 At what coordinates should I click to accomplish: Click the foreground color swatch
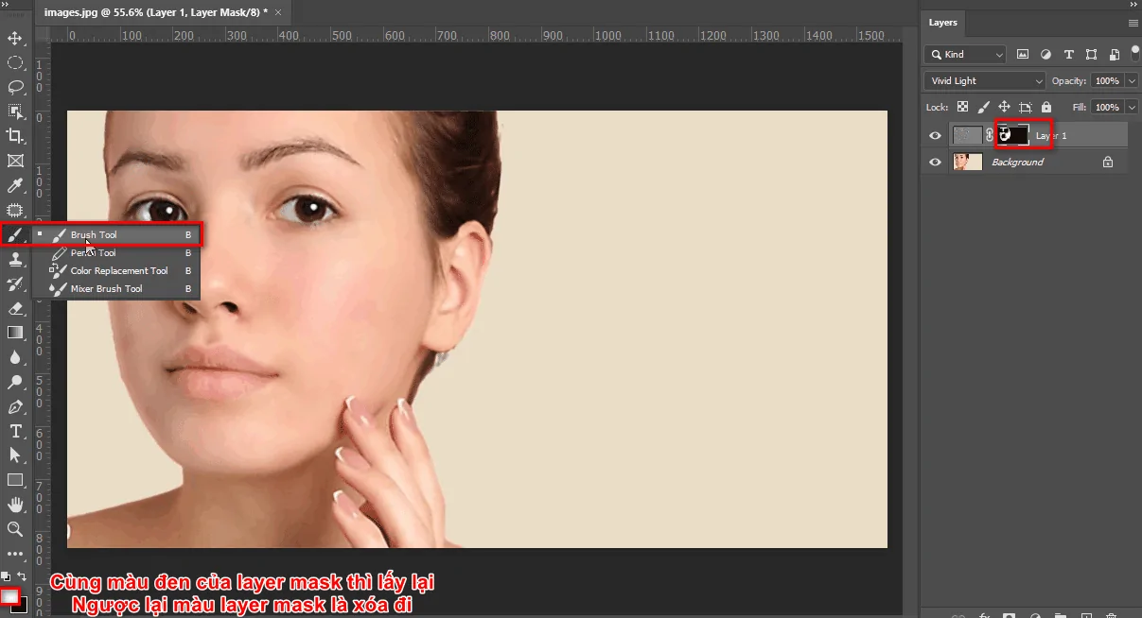click(10, 597)
